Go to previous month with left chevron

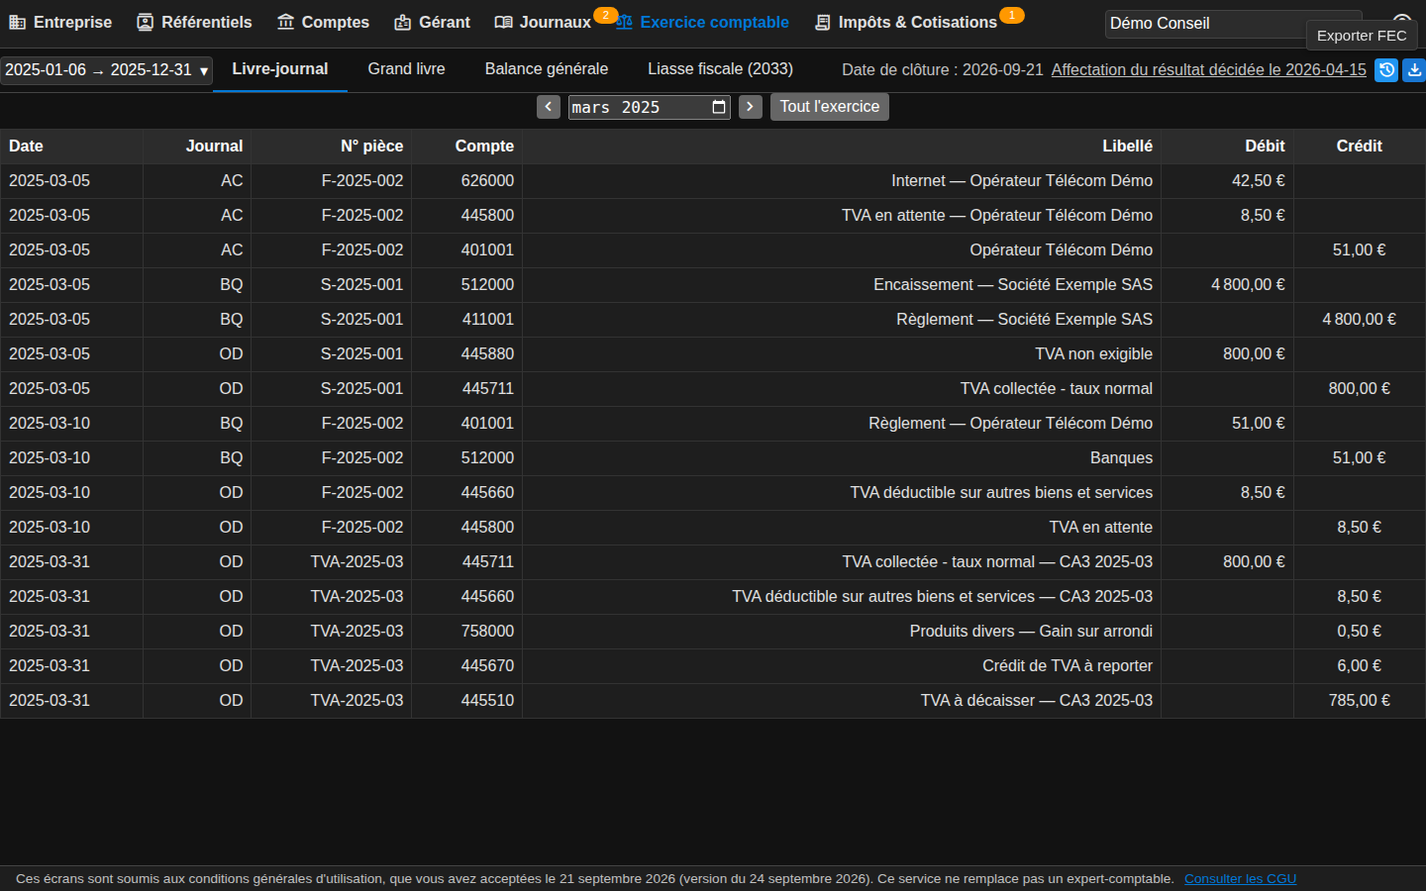(x=549, y=107)
